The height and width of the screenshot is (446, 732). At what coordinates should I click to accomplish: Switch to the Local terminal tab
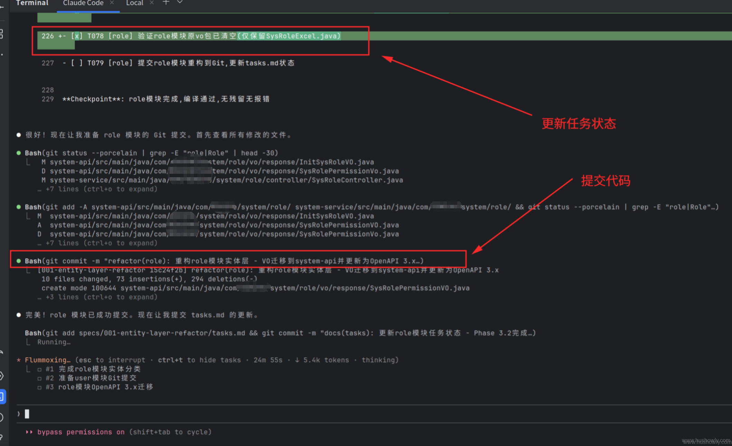pos(134,3)
